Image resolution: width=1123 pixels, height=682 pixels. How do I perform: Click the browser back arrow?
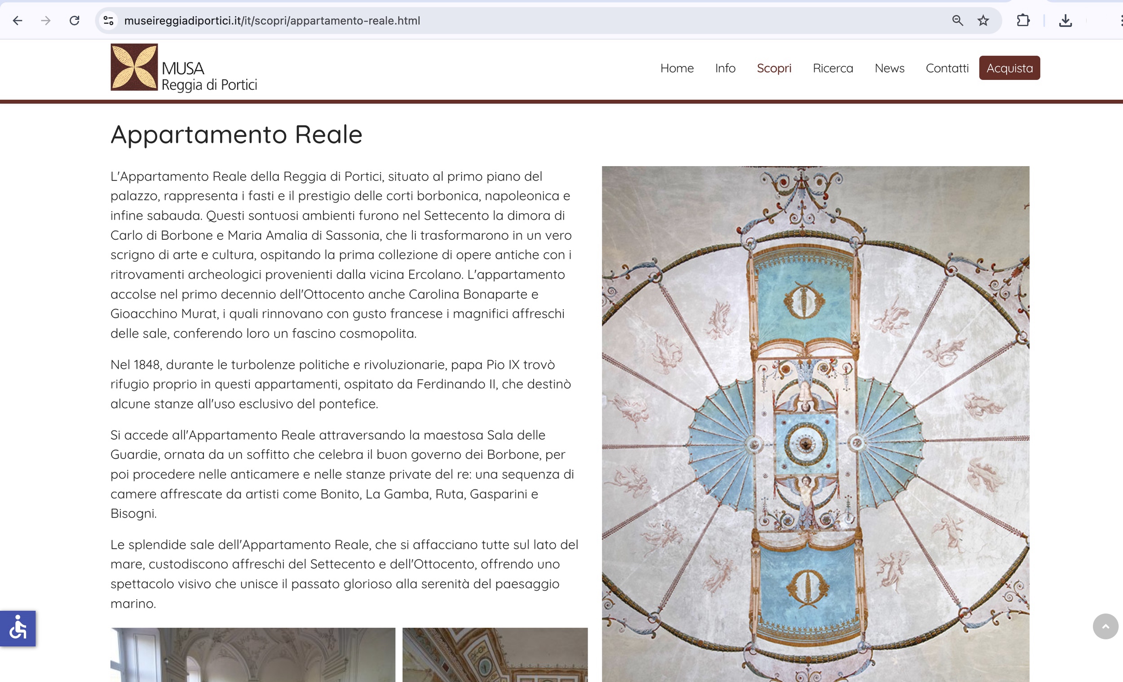[x=18, y=21]
